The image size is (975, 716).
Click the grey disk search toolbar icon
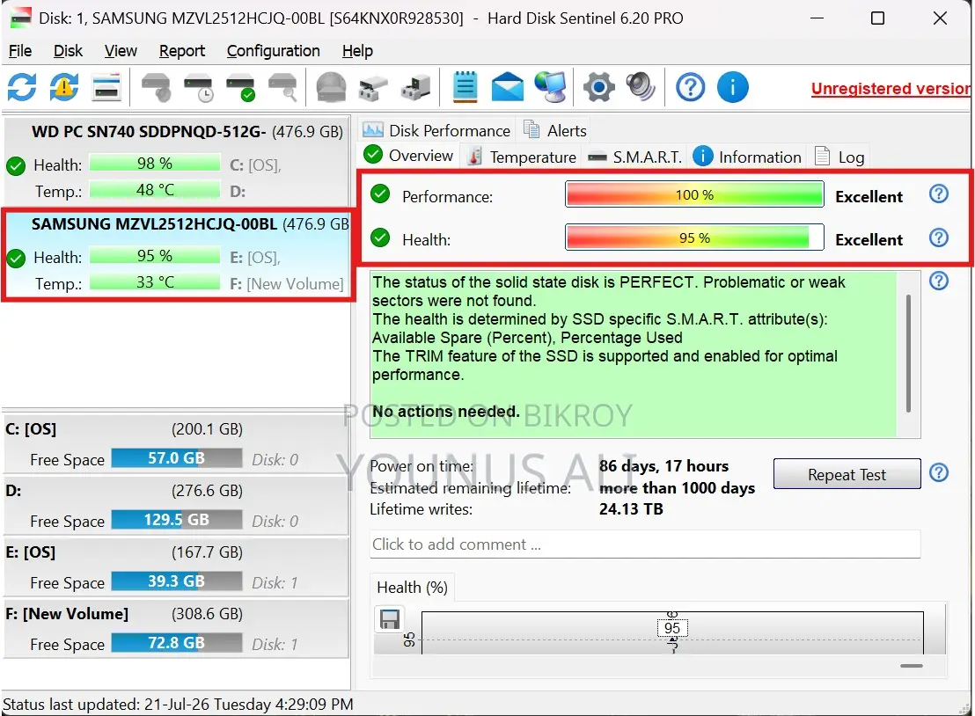(x=283, y=87)
